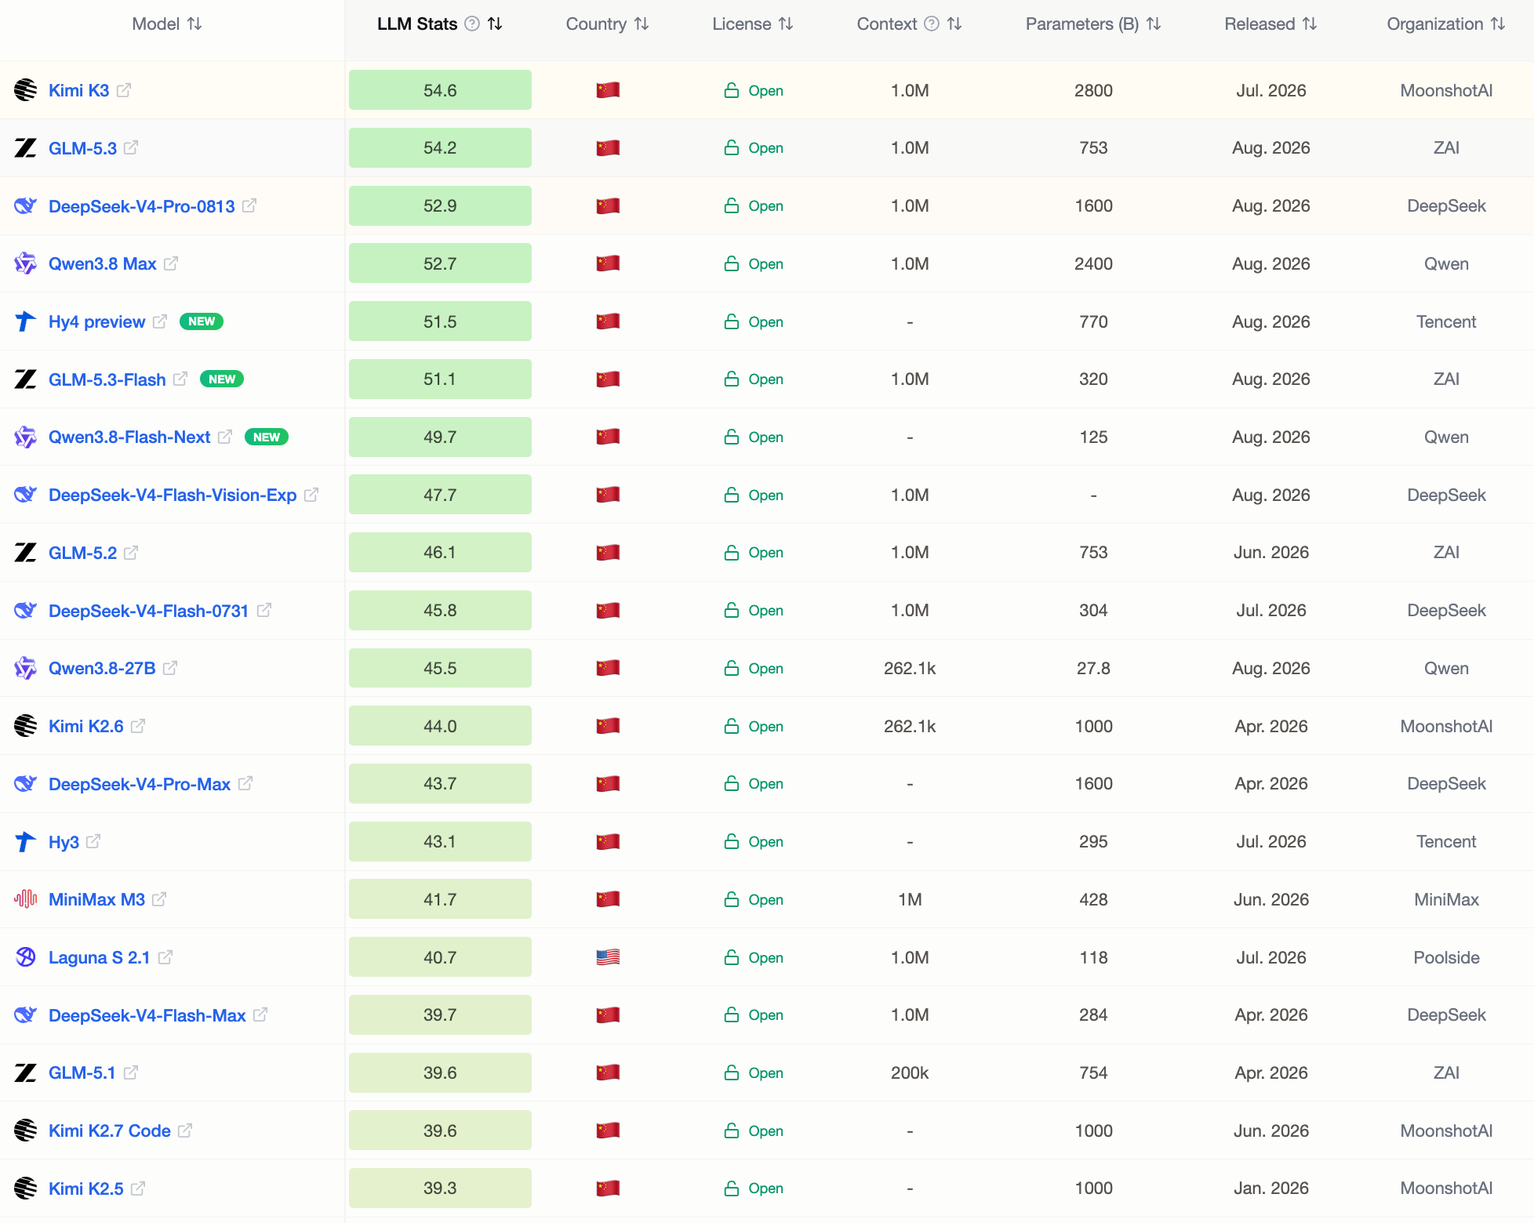1534x1223 pixels.
Task: Click the 54.6 score cell for Kimi K3
Action: (x=440, y=90)
